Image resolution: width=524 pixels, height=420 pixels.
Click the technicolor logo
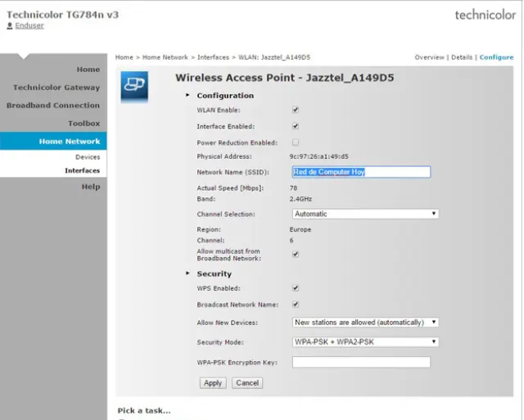[485, 15]
